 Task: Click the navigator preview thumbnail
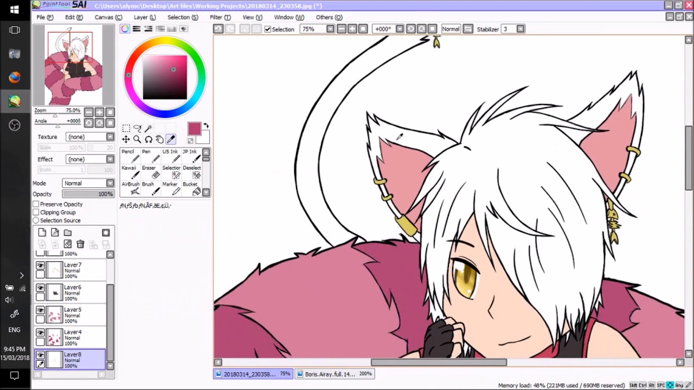click(74, 66)
